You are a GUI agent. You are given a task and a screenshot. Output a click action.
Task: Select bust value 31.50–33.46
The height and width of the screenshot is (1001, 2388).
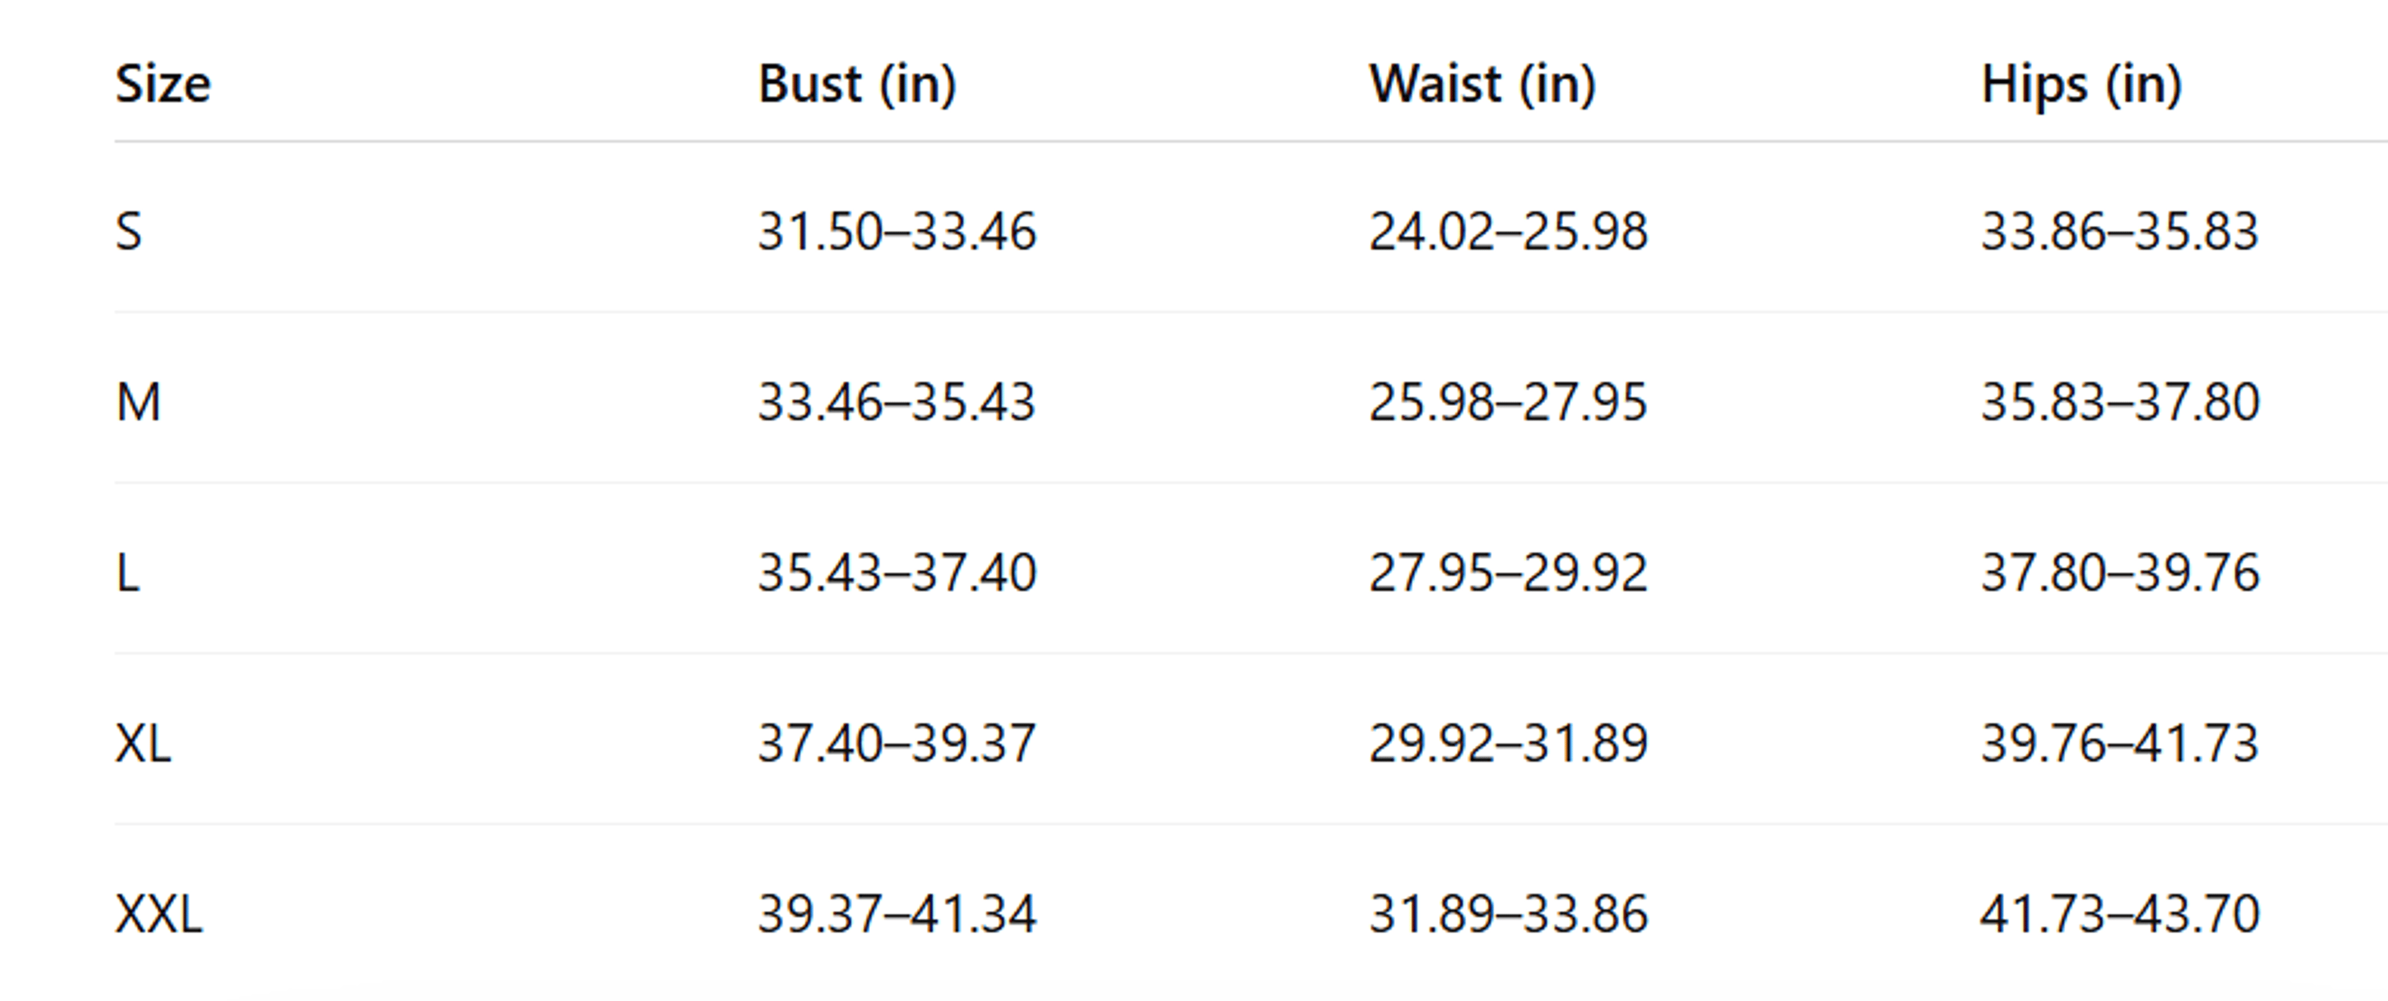click(x=896, y=232)
